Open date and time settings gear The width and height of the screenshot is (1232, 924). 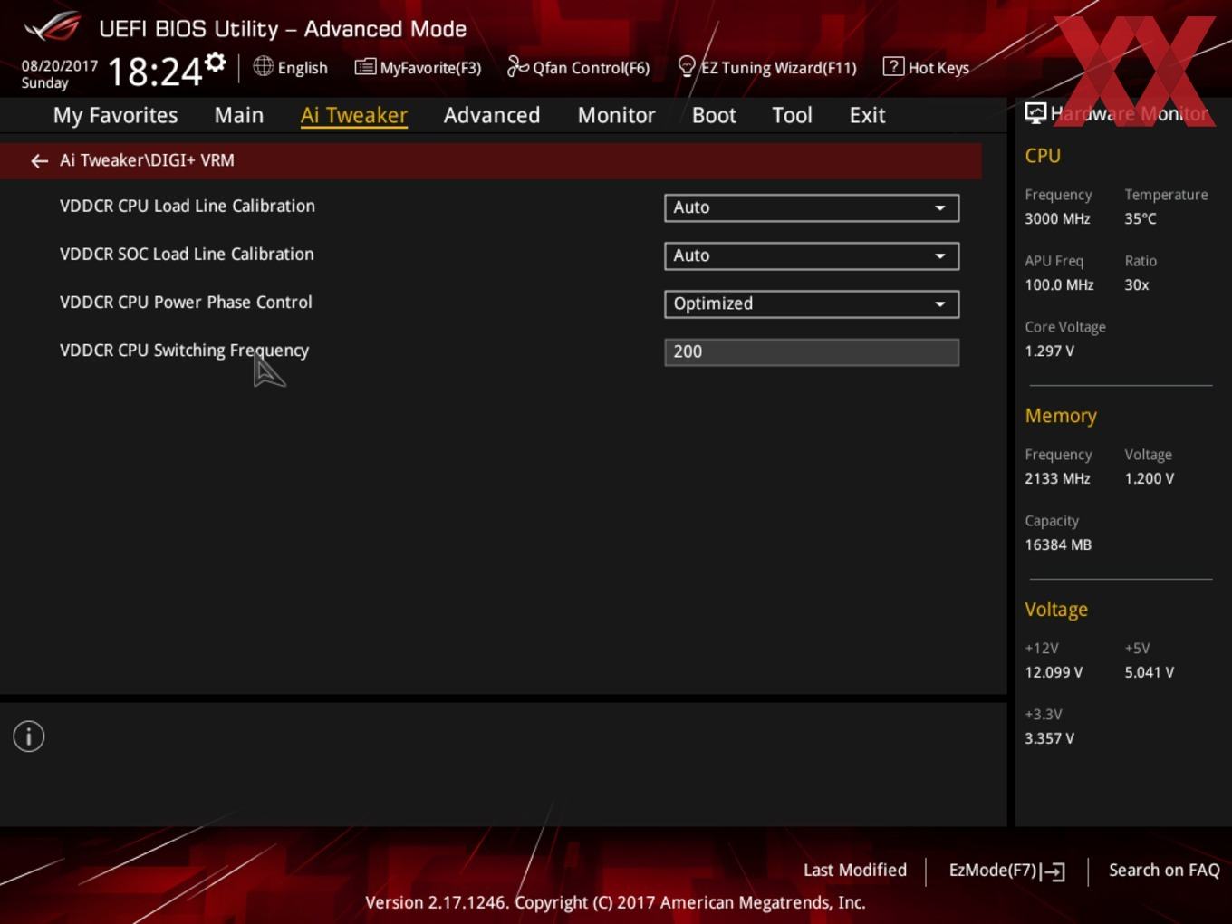(x=216, y=63)
